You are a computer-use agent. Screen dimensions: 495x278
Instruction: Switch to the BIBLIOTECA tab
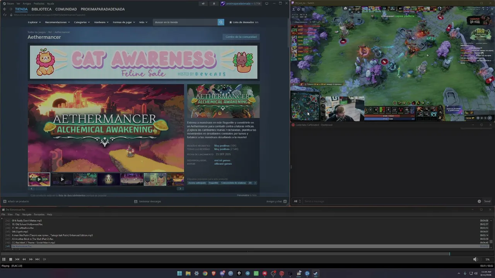[41, 9]
